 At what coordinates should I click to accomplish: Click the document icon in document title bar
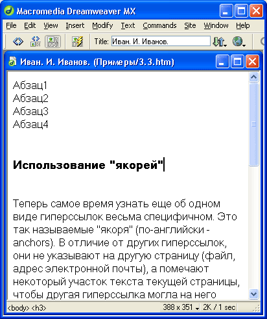[12, 62]
